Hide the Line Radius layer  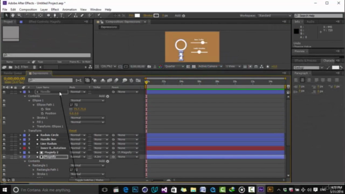[x=4, y=144]
